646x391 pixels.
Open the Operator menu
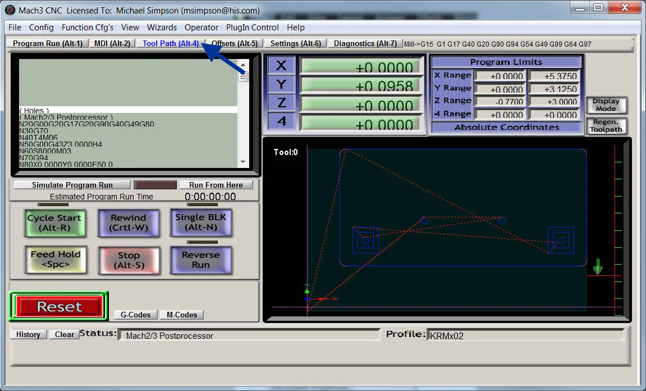(x=201, y=27)
